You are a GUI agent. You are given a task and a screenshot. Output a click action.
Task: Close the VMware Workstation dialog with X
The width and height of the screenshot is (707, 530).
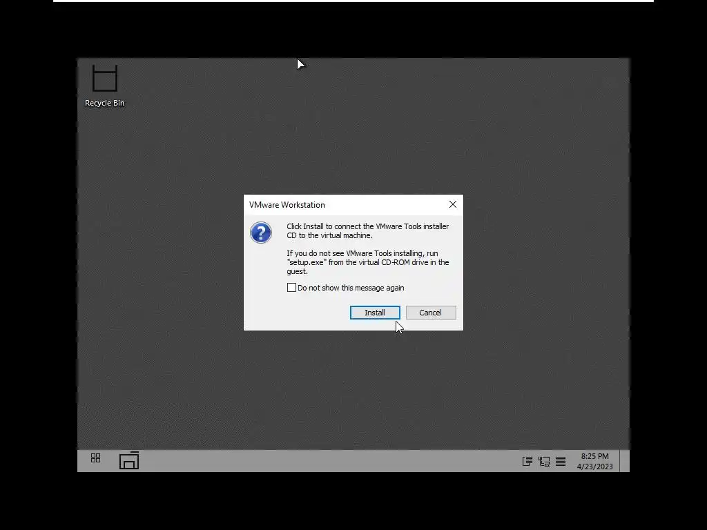click(453, 204)
